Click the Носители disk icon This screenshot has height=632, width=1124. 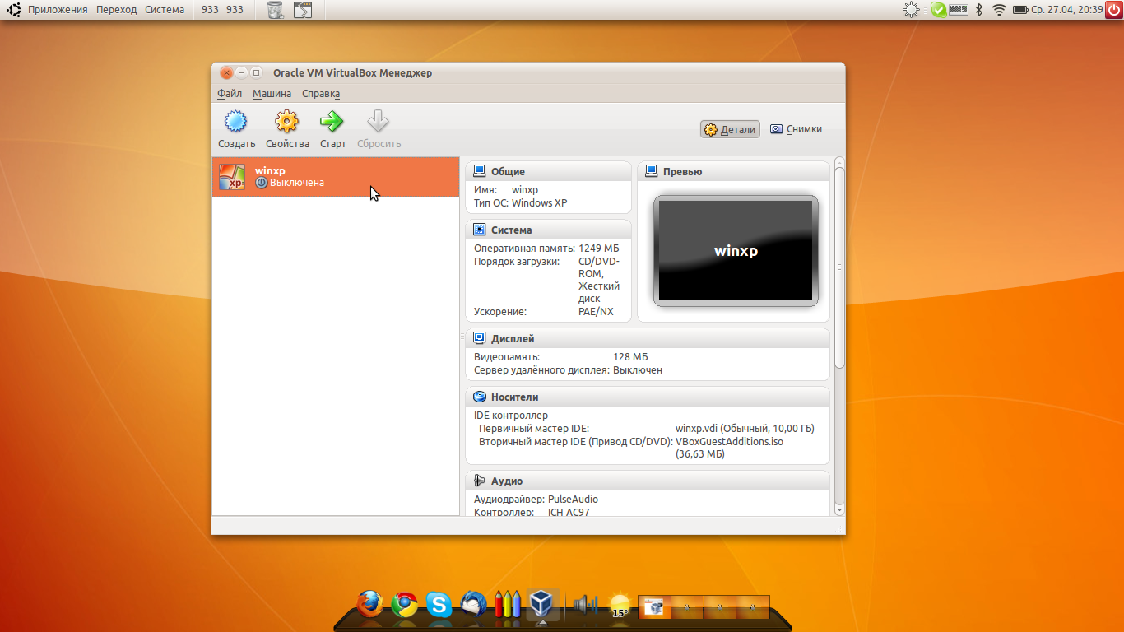point(480,397)
